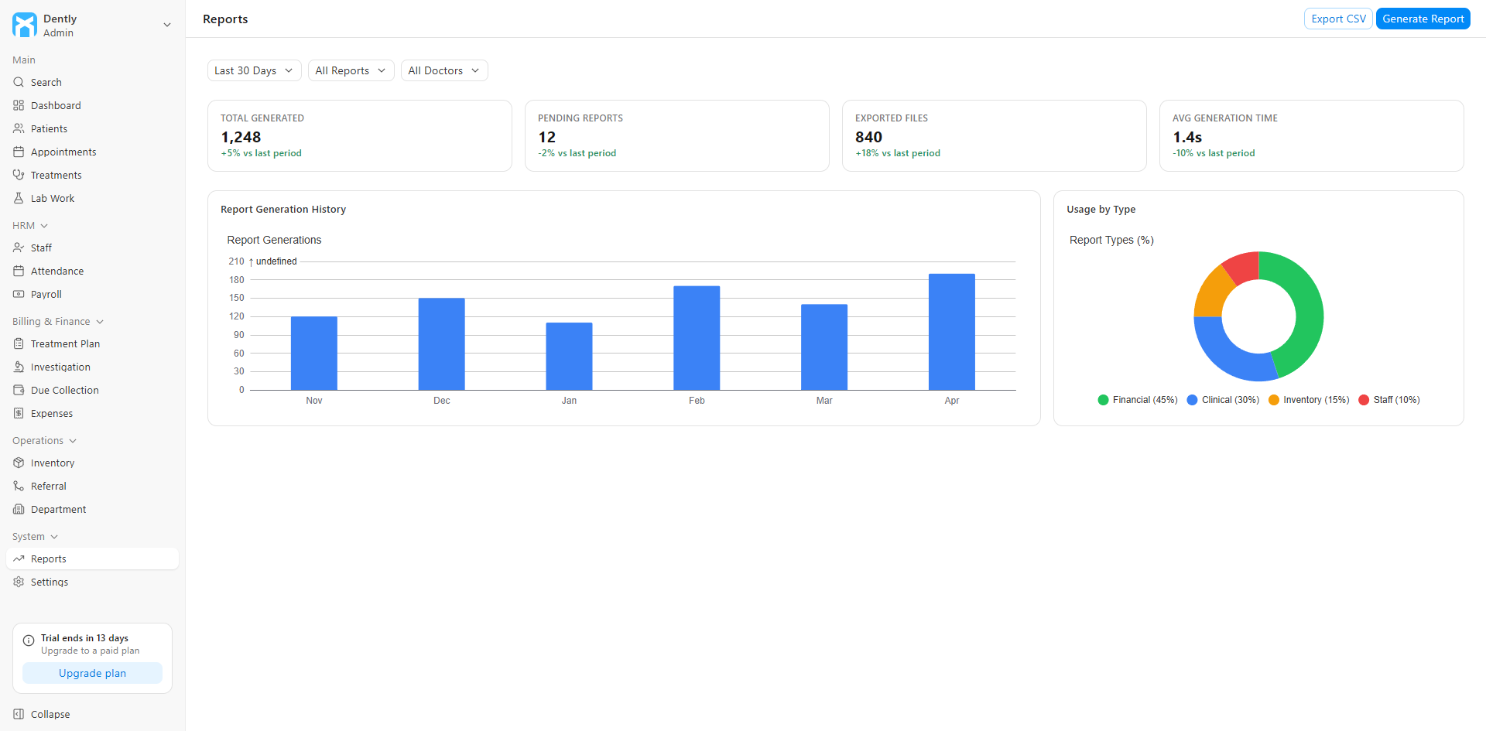Click the Pending Reports 12 card
Viewport: 1486px width, 731px height.
pyautogui.click(x=677, y=135)
